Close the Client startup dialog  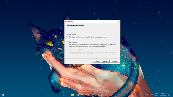click(118, 22)
